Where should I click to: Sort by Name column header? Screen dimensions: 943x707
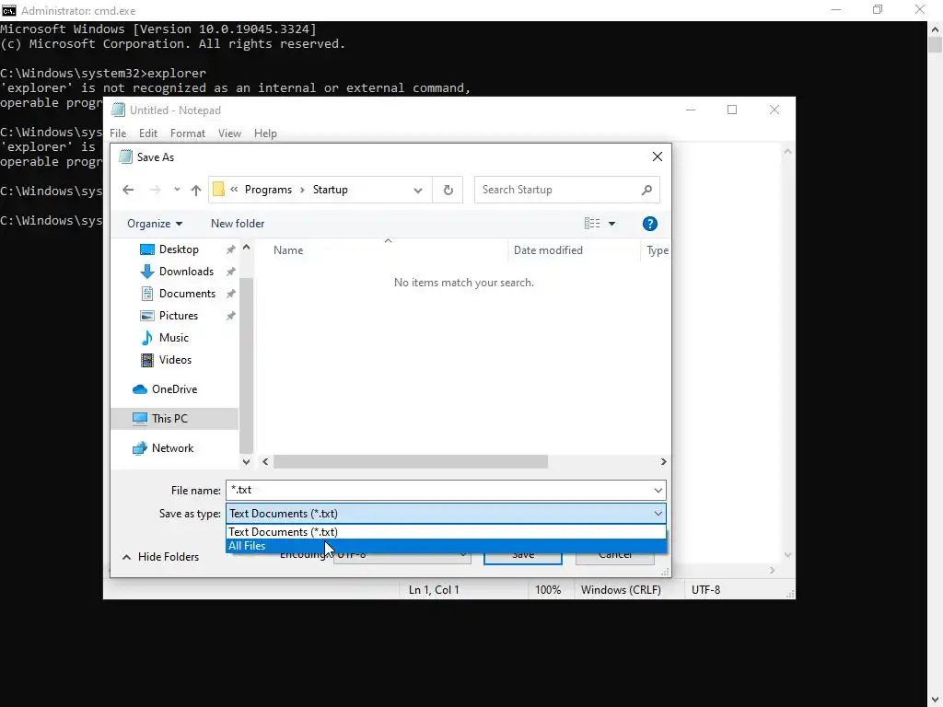(388, 250)
